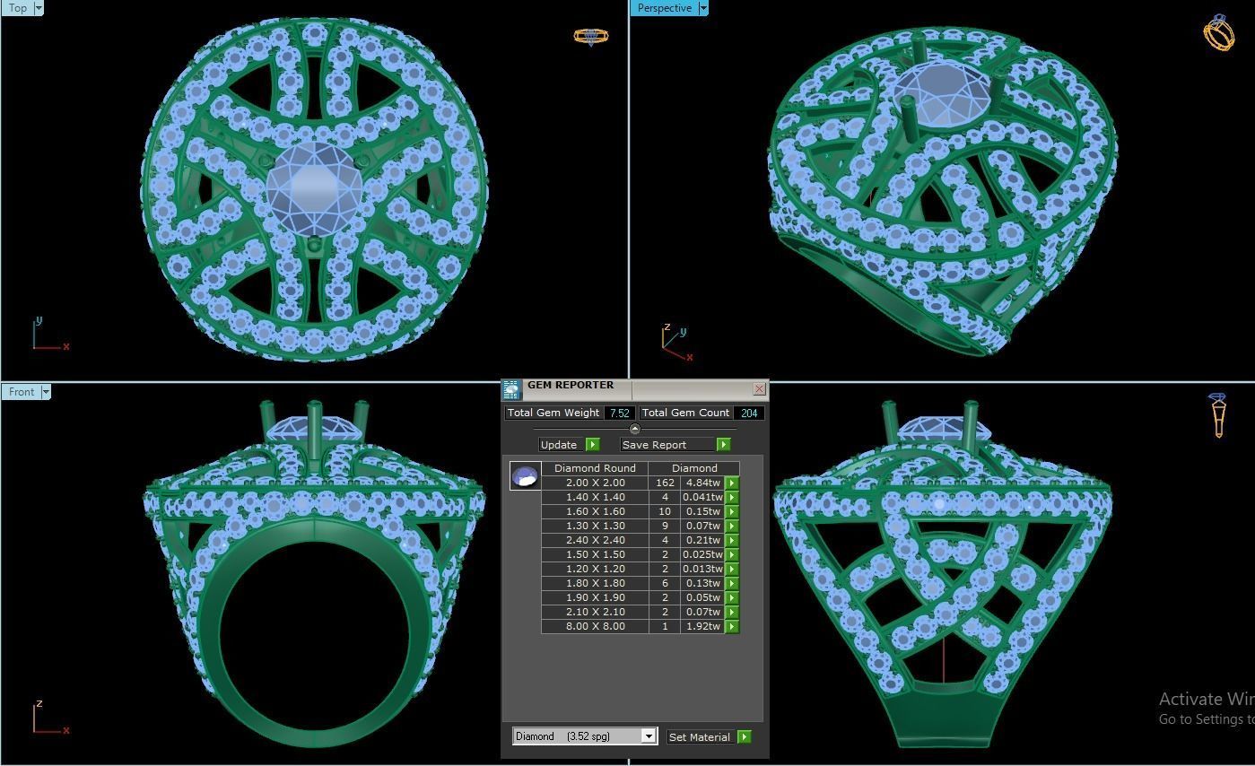This screenshot has height=766, width=1255.
Task: Click the Gem Reporter panel icon in title bar
Action: point(511,389)
